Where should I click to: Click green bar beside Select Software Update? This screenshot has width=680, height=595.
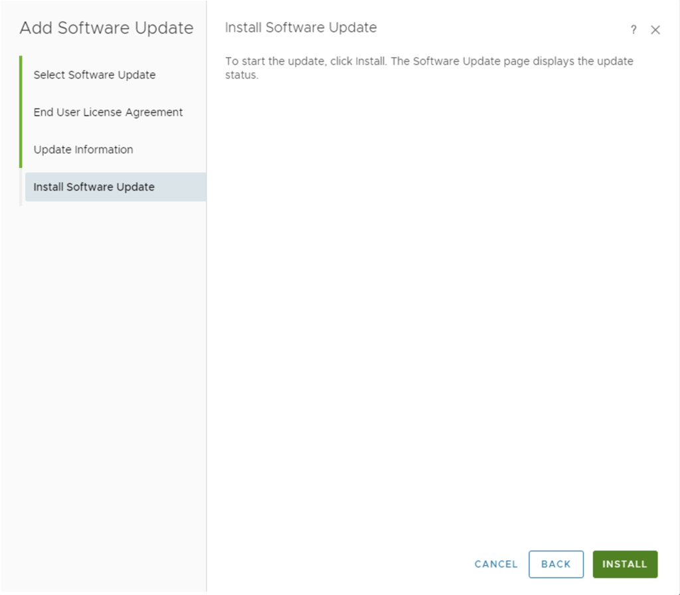21,74
